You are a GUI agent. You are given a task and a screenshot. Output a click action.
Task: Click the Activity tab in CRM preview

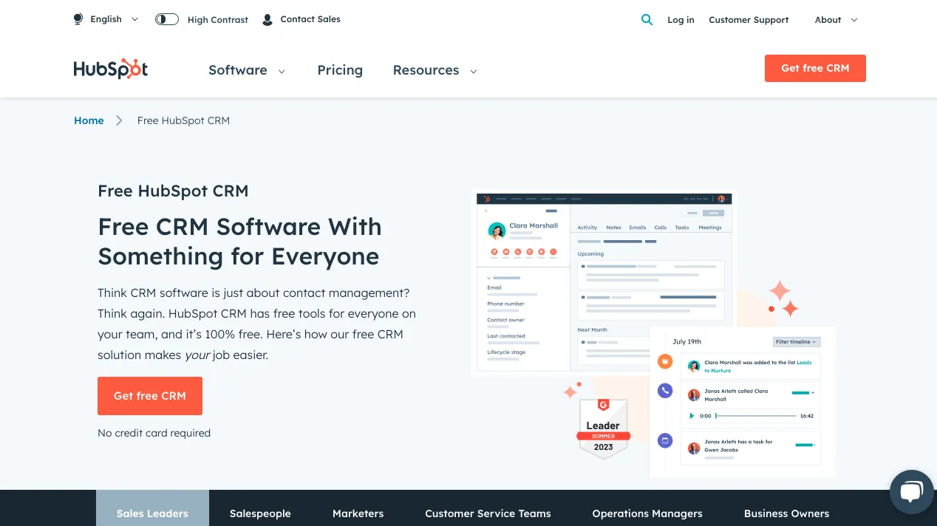click(x=587, y=228)
